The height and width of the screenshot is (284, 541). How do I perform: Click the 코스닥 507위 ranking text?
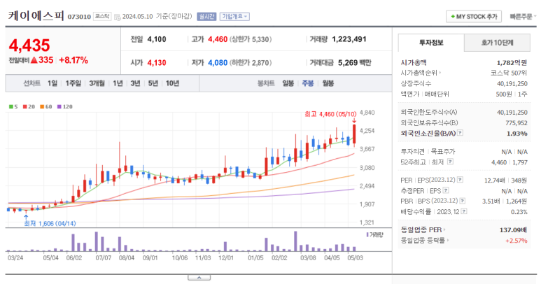[509, 73]
